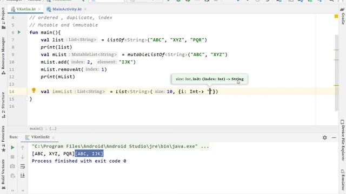Viewport: 346px width, 194px height.
Task: Click highlighted [ABC, IJK] console output
Action: click(89, 154)
